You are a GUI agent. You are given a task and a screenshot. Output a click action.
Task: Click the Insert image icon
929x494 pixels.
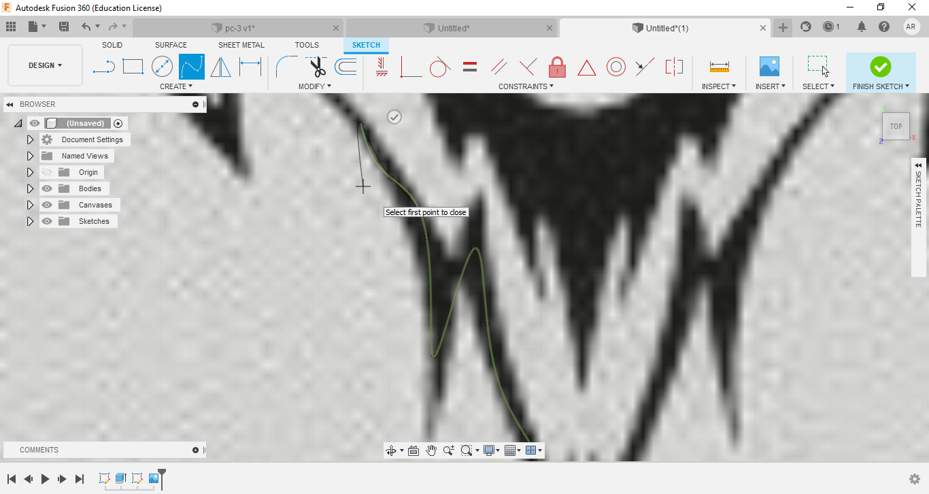[769, 67]
